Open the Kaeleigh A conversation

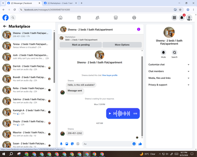pyautogui.click(x=26, y=112)
